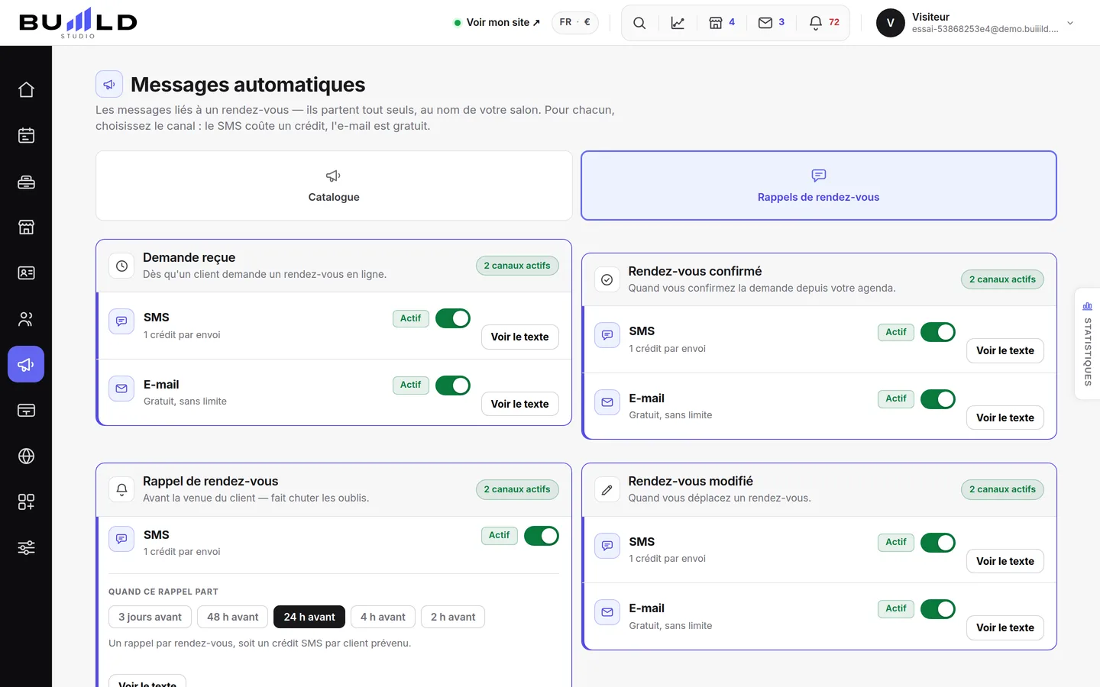Select the 4 h avant timing
The width and height of the screenshot is (1100, 687).
point(383,617)
